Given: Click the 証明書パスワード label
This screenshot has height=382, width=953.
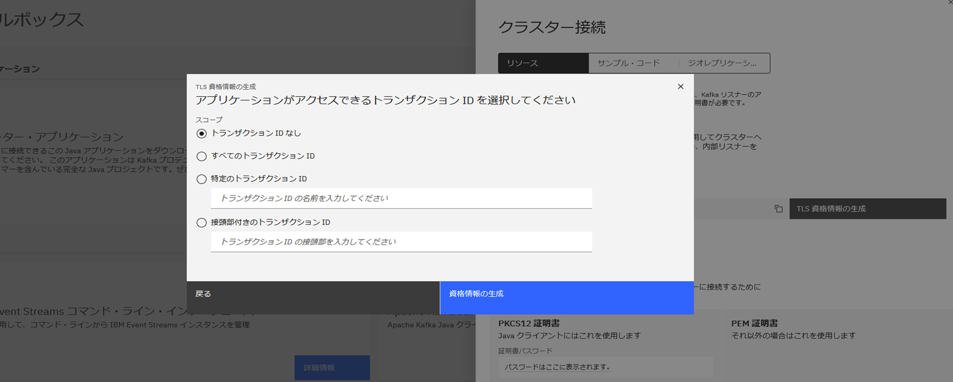Looking at the screenshot, I should pyautogui.click(x=526, y=351).
